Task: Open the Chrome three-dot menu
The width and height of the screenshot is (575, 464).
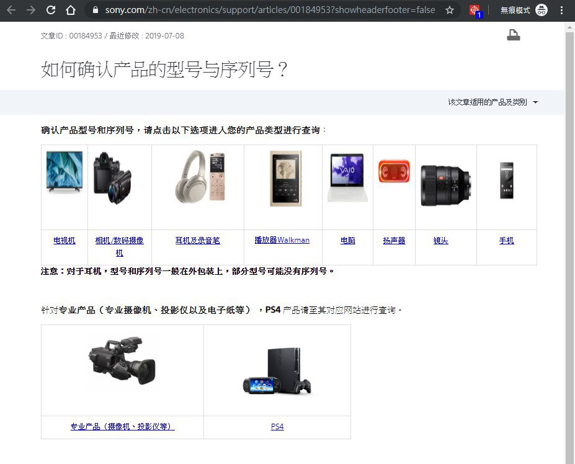Action: pyautogui.click(x=561, y=10)
